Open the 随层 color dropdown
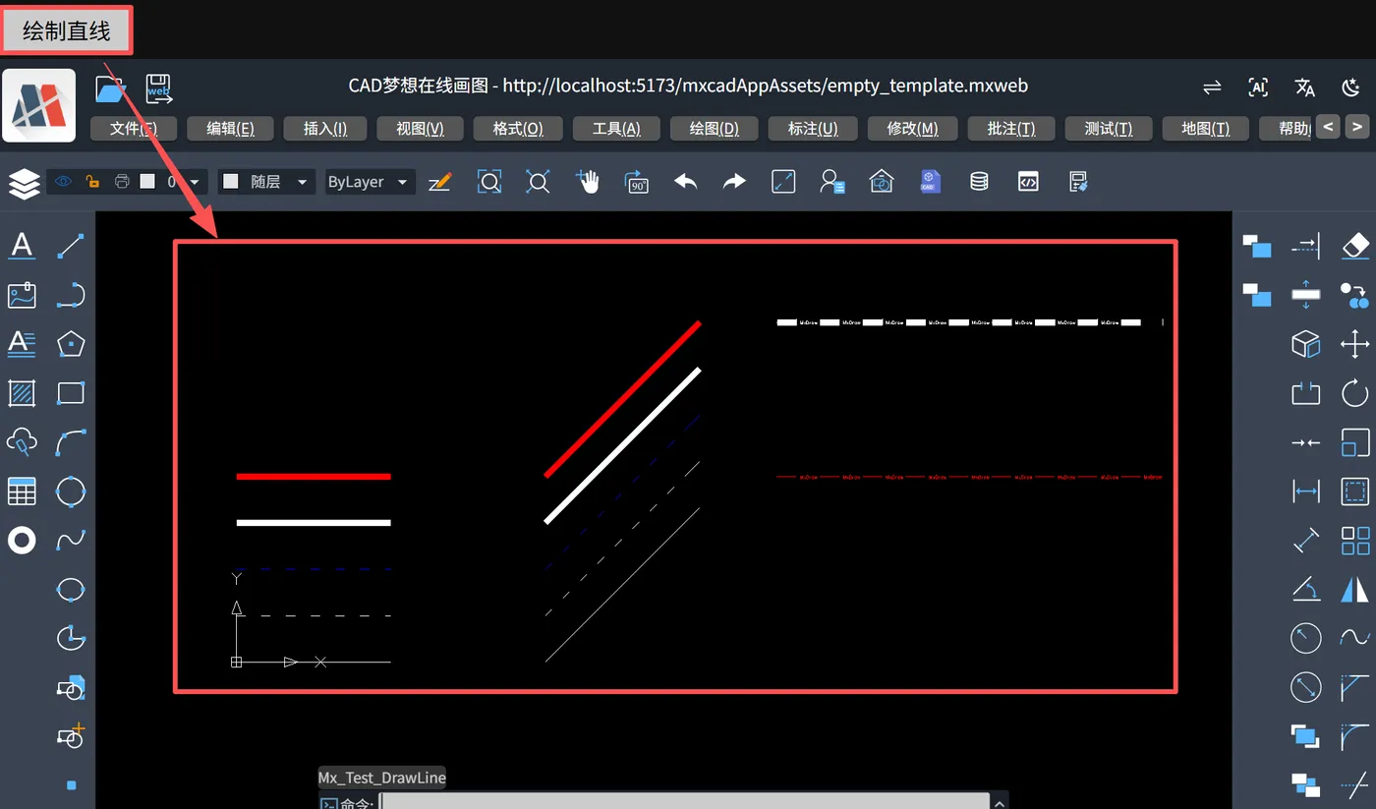This screenshot has width=1376, height=809. 266,182
